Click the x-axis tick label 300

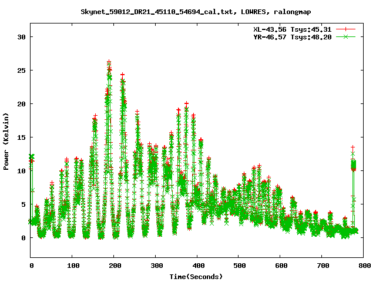pyautogui.click(x=157, y=266)
